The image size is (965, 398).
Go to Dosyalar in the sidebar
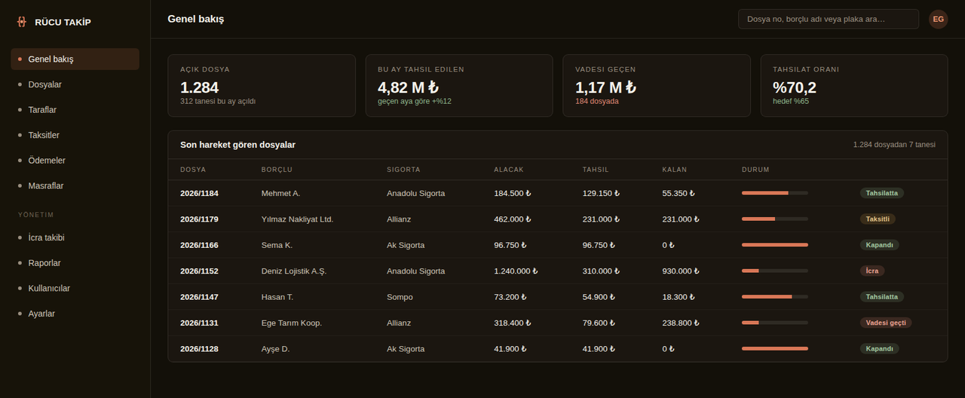click(x=75, y=84)
